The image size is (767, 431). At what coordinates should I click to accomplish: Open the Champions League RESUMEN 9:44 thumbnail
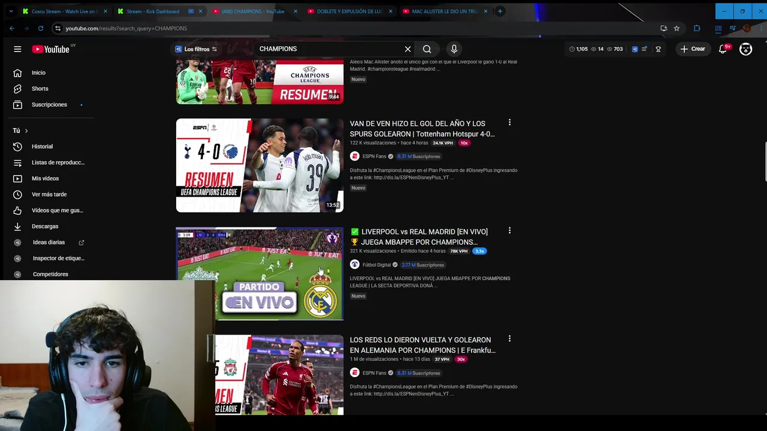click(259, 82)
